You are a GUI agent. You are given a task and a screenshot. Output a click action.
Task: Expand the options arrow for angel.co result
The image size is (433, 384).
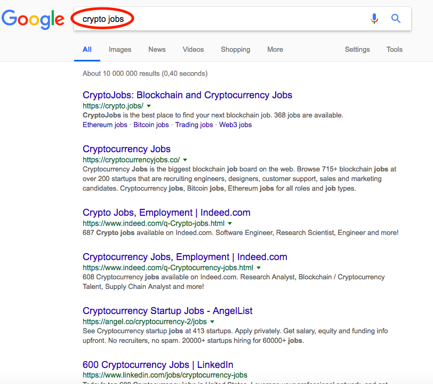point(213,321)
